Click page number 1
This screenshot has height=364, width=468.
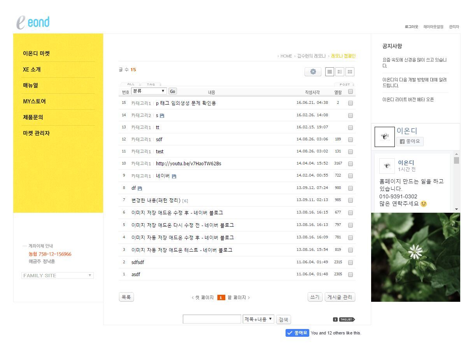221,297
